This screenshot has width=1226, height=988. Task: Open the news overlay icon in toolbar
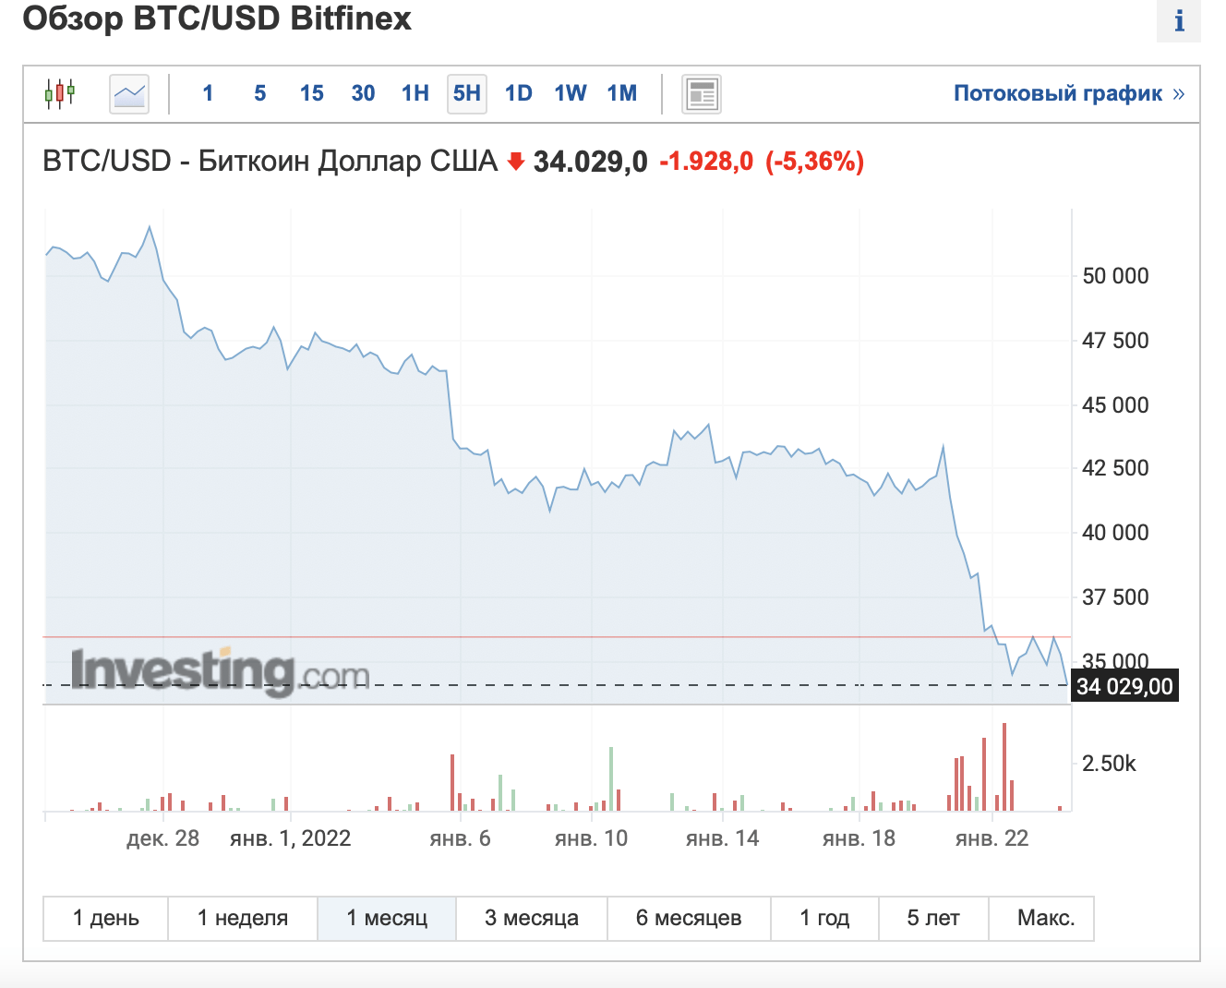(x=702, y=94)
